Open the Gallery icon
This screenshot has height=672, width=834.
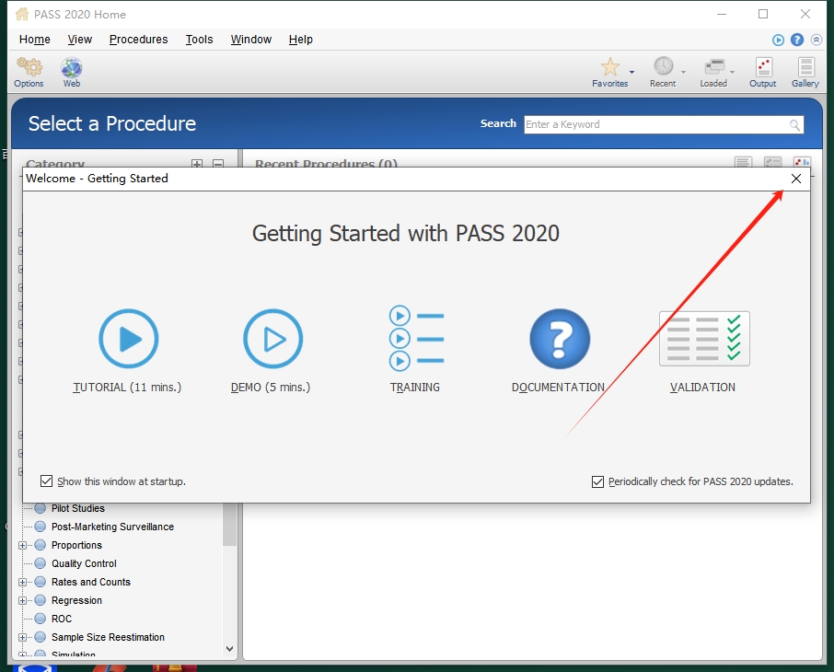pyautogui.click(x=805, y=67)
